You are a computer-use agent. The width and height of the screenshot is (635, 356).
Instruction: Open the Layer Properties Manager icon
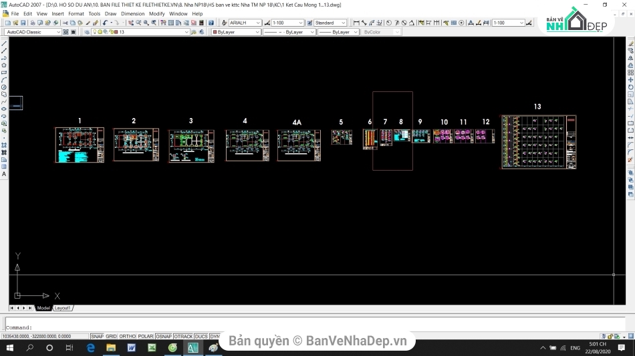point(86,32)
